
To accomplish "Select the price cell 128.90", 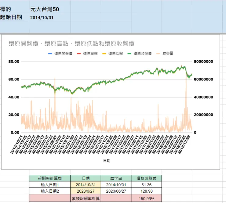I will (x=146, y=191).
